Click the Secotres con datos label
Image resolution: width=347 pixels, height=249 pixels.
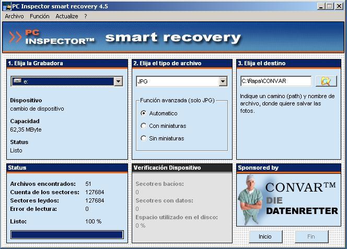click(164, 200)
